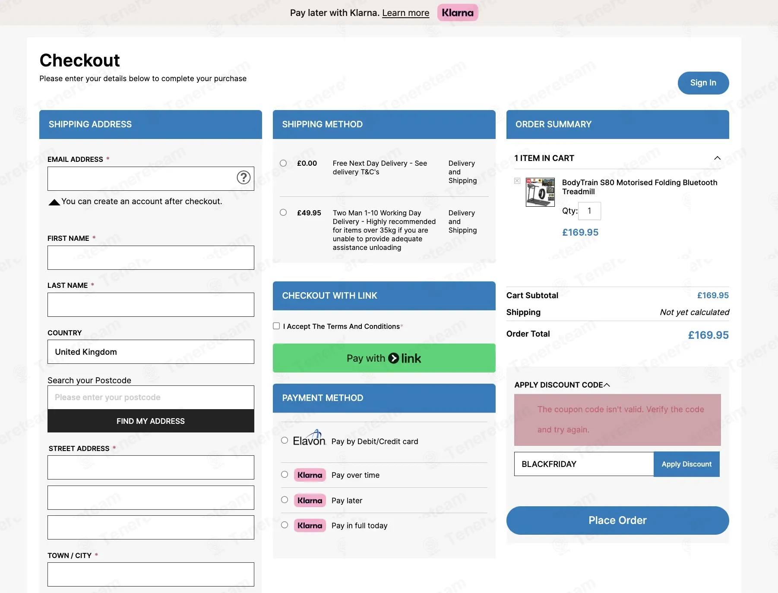Open the Klarna Learn more link
This screenshot has height=593, width=778.
405,13
